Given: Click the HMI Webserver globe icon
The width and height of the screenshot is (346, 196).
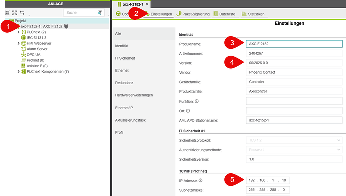Looking at the screenshot, I should click(x=24, y=43).
